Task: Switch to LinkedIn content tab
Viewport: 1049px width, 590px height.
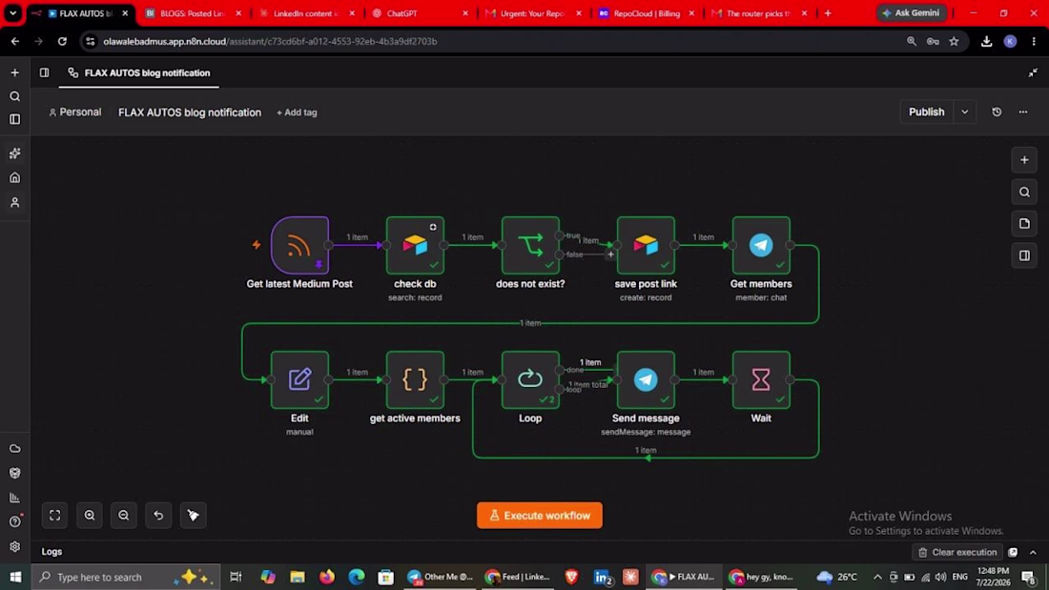Action: point(306,13)
